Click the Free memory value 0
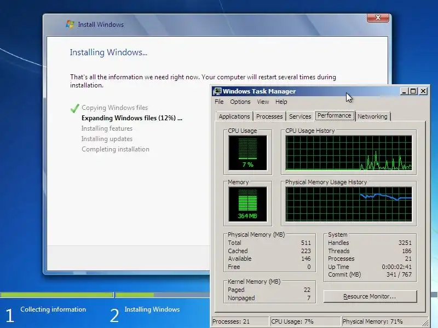Screen dimensions: 438x328 tap(309, 267)
